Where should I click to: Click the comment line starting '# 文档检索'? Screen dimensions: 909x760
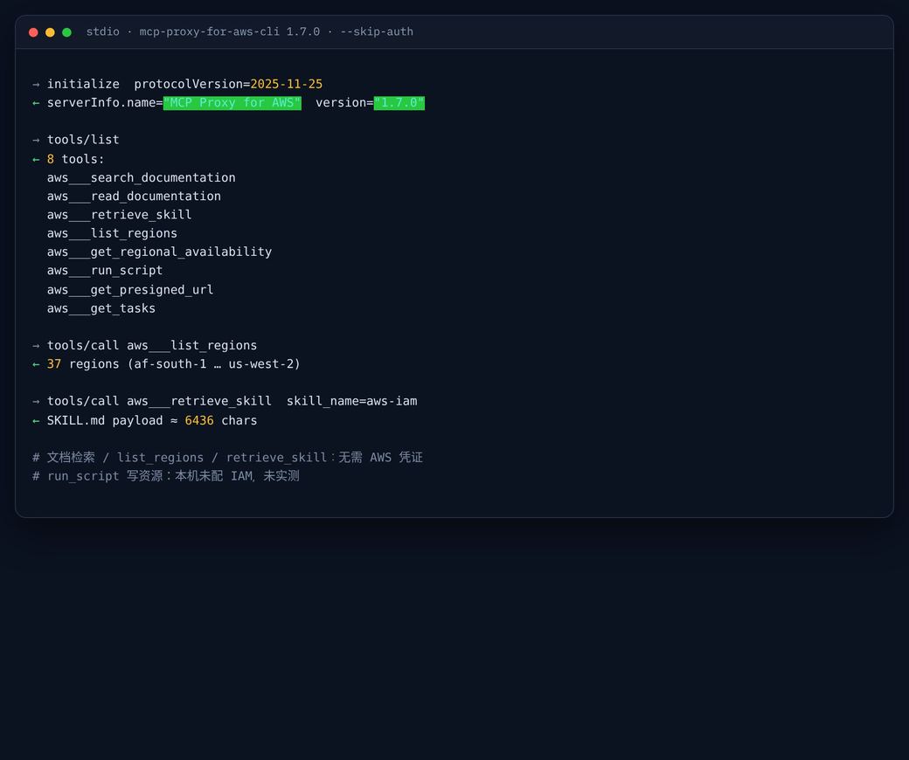(x=227, y=458)
